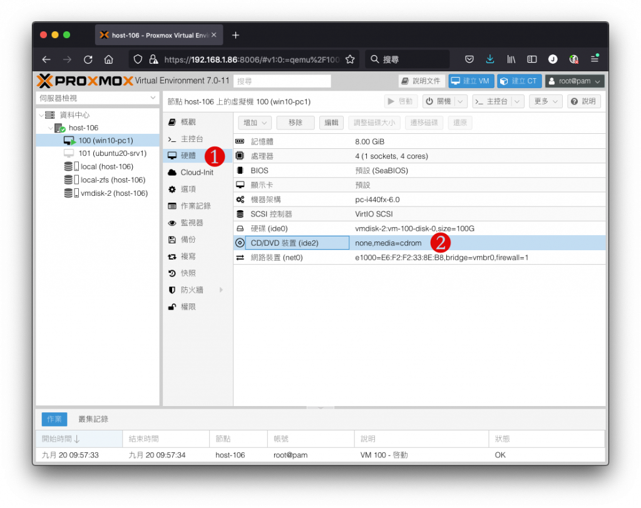Open the Firefox hamburger menu
This screenshot has width=641, height=508.
[x=595, y=59]
